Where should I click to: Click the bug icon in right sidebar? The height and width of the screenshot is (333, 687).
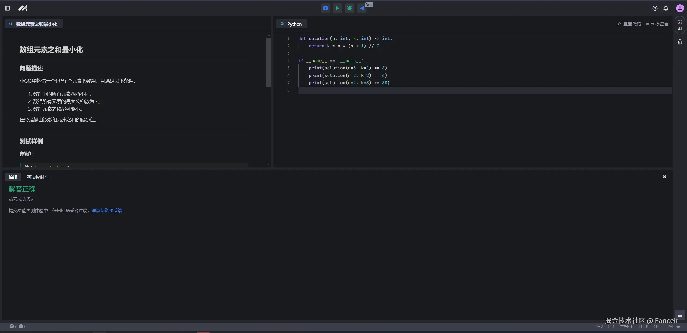point(679,42)
